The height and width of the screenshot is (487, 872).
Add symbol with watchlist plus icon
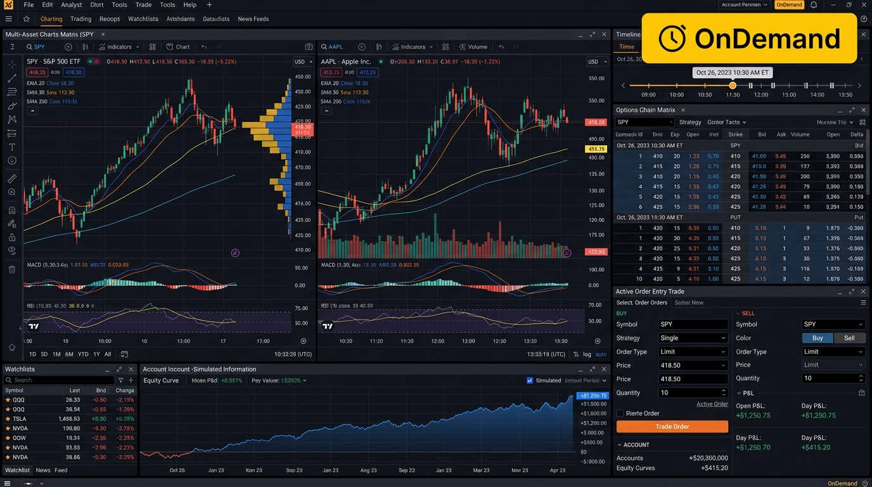[x=131, y=380]
